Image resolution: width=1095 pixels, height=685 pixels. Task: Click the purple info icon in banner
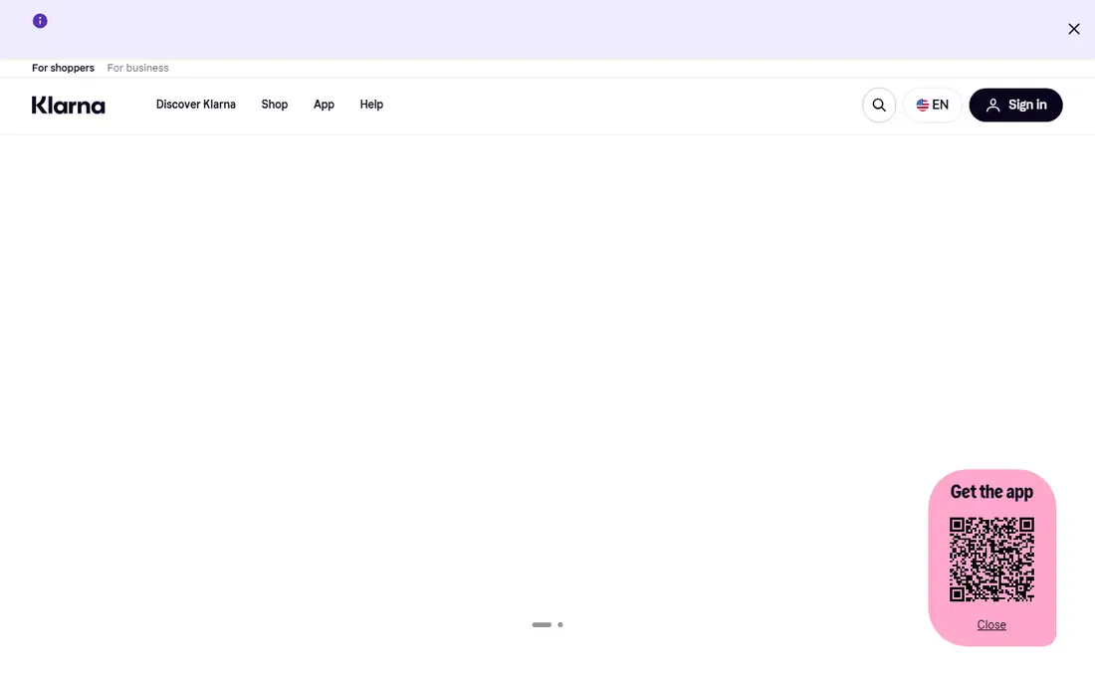40,21
